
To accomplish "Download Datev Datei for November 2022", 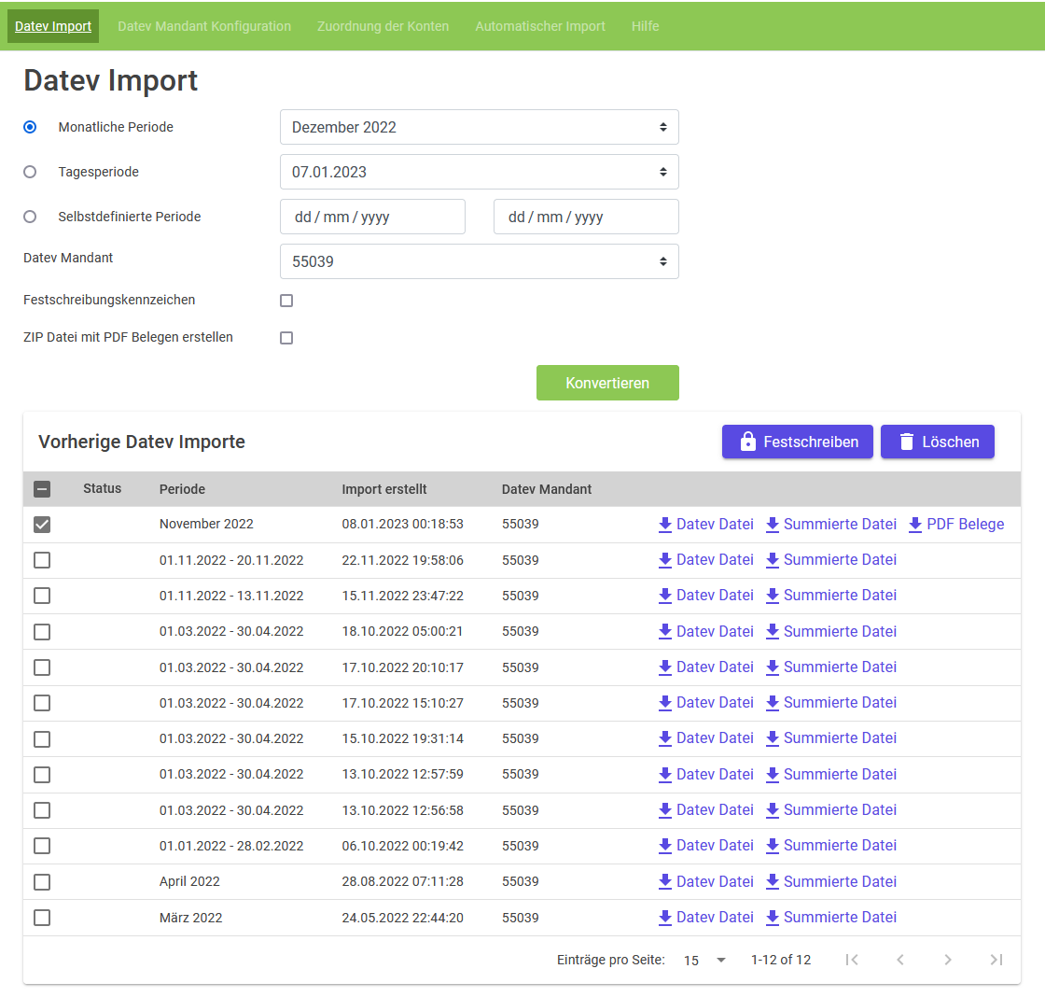I will pyautogui.click(x=705, y=525).
